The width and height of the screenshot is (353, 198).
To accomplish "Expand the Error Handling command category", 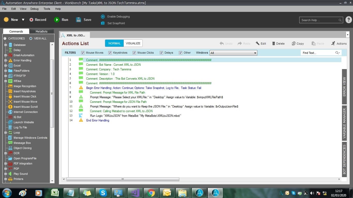I will [x=5, y=60].
